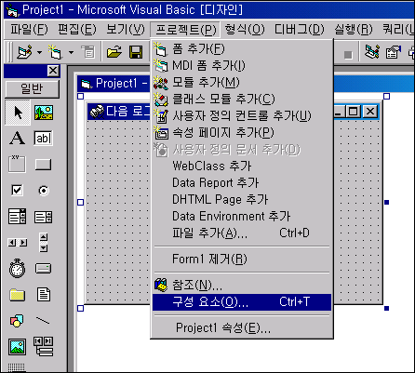Choose Data Report 추가 menu entry

(242, 182)
